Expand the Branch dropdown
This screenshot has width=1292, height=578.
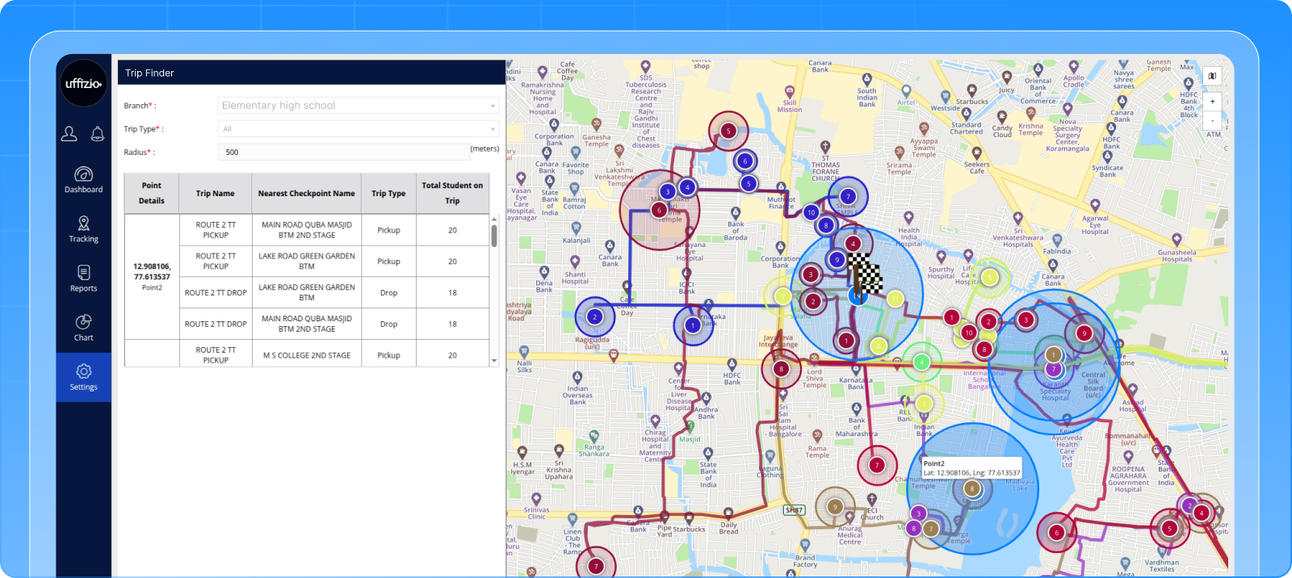click(x=359, y=106)
